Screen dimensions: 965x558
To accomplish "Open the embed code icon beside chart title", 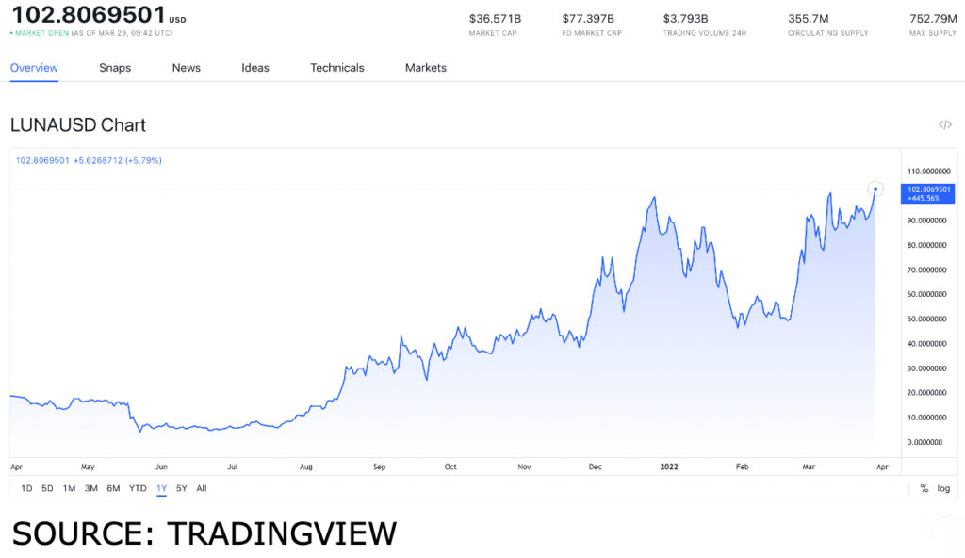I will point(944,125).
